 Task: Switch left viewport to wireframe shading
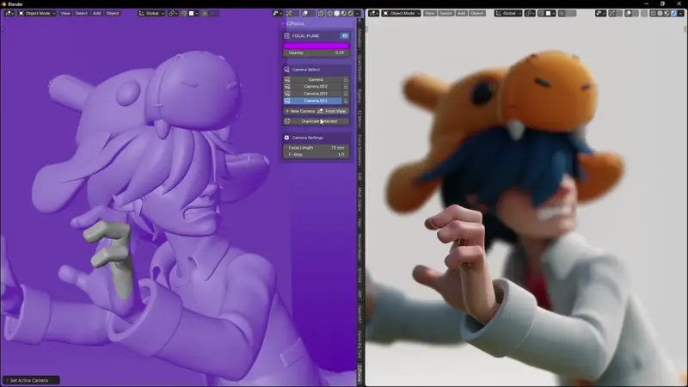[329, 13]
